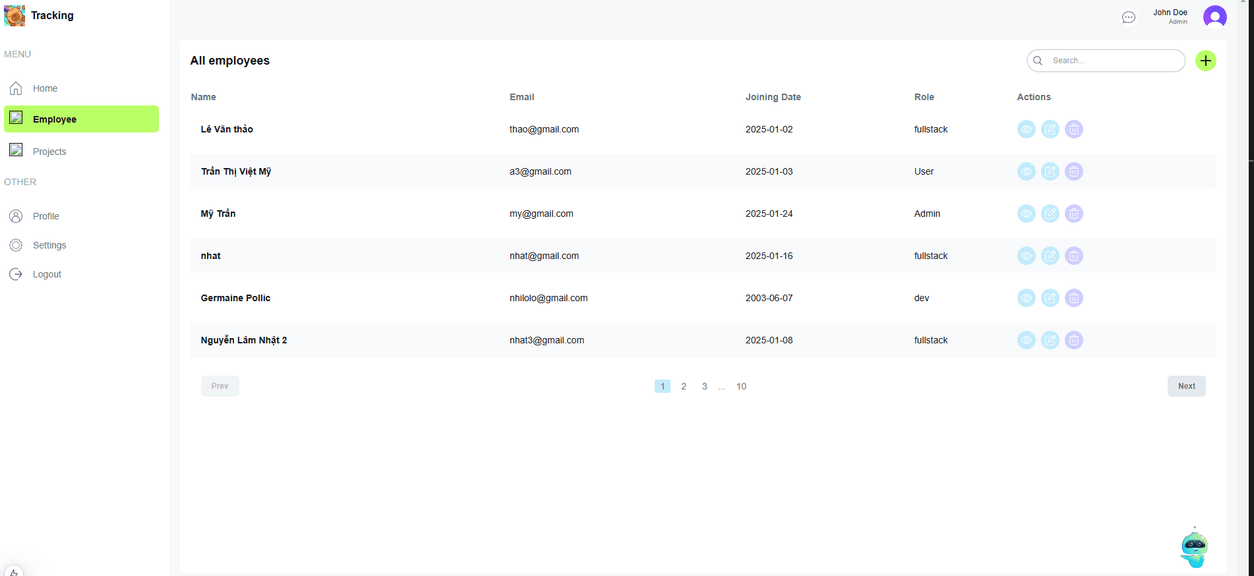Click the green add employee plus button

pos(1205,61)
